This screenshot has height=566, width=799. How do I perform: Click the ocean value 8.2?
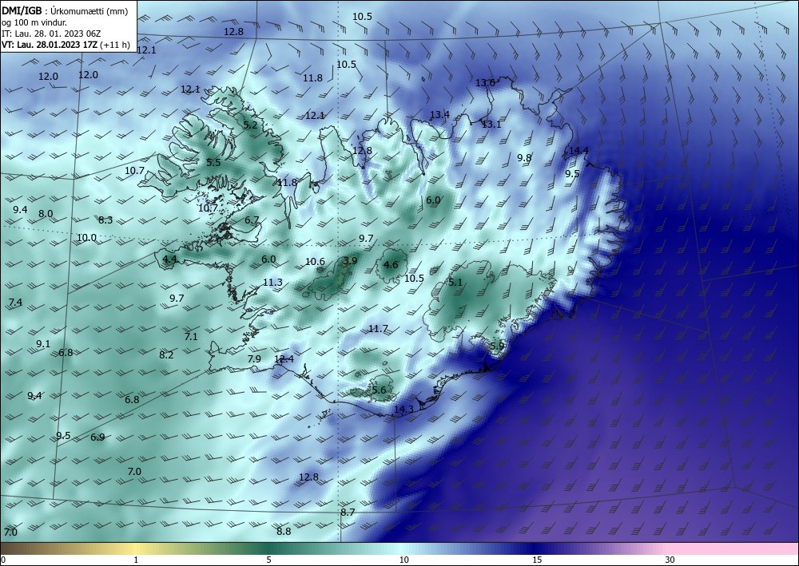pos(166,355)
